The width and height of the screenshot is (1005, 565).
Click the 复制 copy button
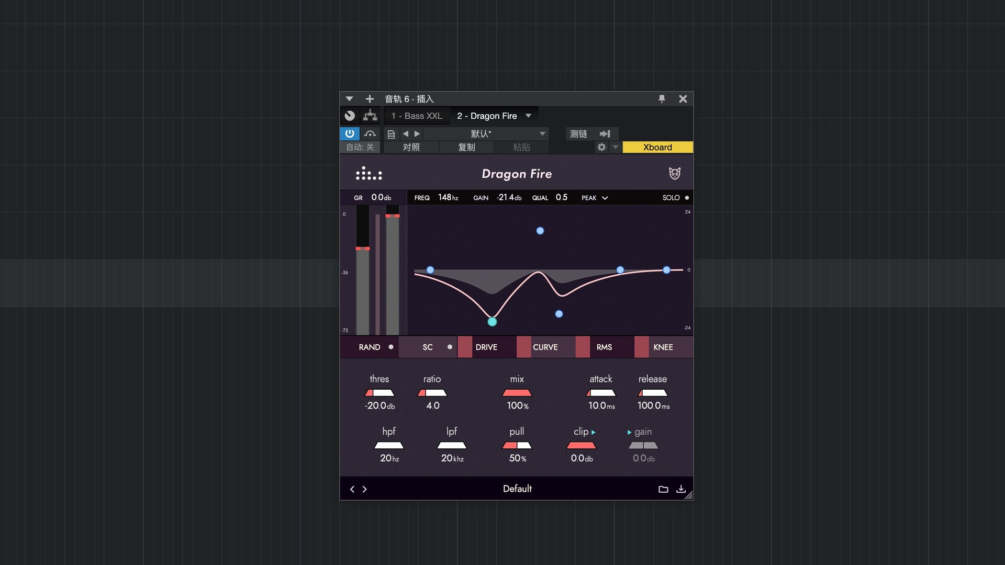[466, 148]
